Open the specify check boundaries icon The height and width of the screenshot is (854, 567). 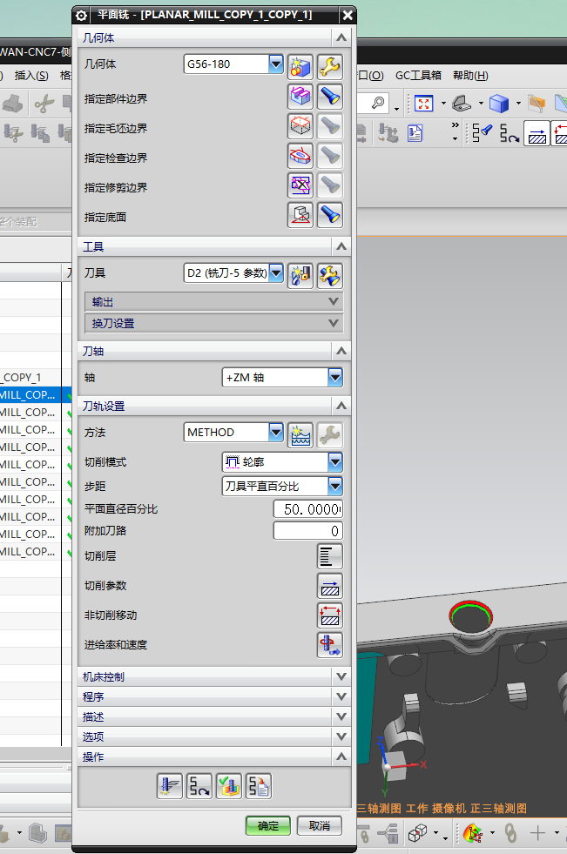pos(300,156)
